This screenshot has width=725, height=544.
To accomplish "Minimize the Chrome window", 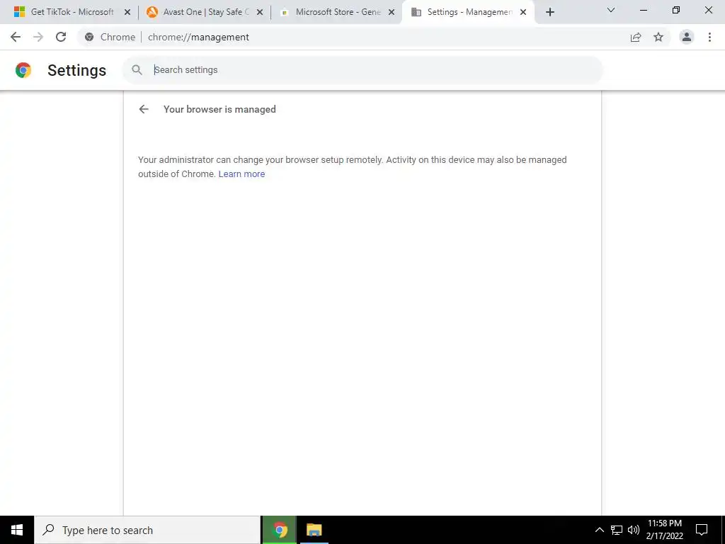I will (643, 10).
